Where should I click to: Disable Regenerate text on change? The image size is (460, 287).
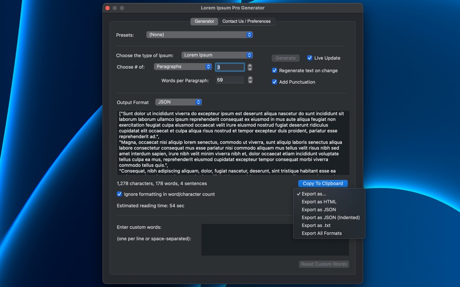pyautogui.click(x=274, y=70)
